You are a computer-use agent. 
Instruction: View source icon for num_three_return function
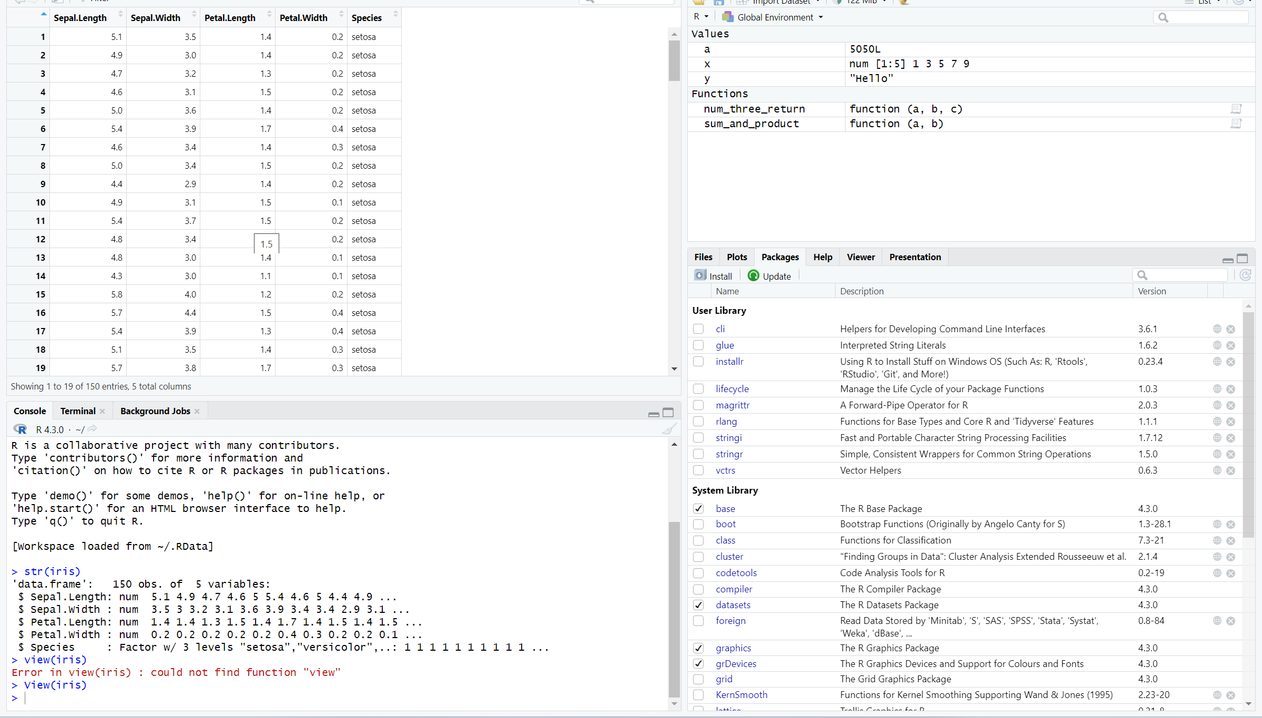coord(1236,109)
